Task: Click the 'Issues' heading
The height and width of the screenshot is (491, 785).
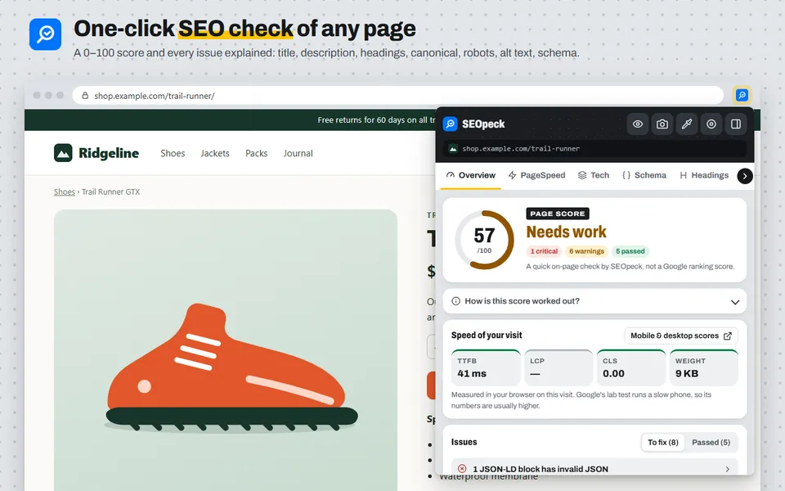Action: (x=464, y=442)
